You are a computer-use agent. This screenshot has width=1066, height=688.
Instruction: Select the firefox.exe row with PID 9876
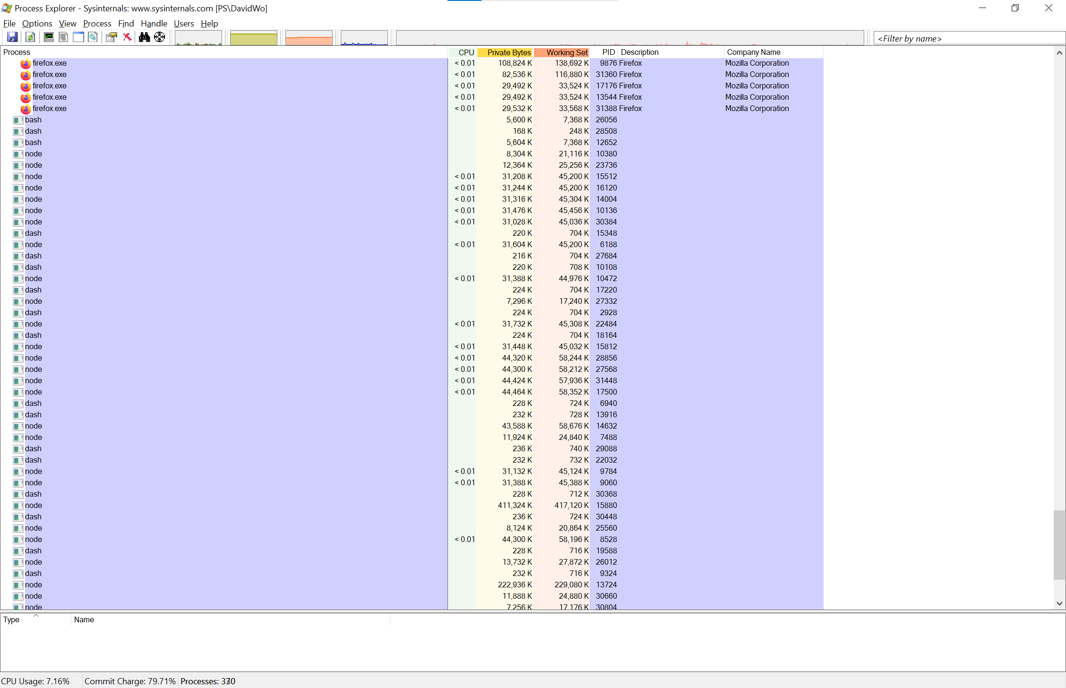(x=412, y=63)
